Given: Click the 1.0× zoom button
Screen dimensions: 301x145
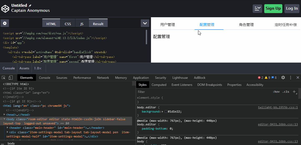Looking at the screenshot, I should pyautogui.click(x=38, y=68).
